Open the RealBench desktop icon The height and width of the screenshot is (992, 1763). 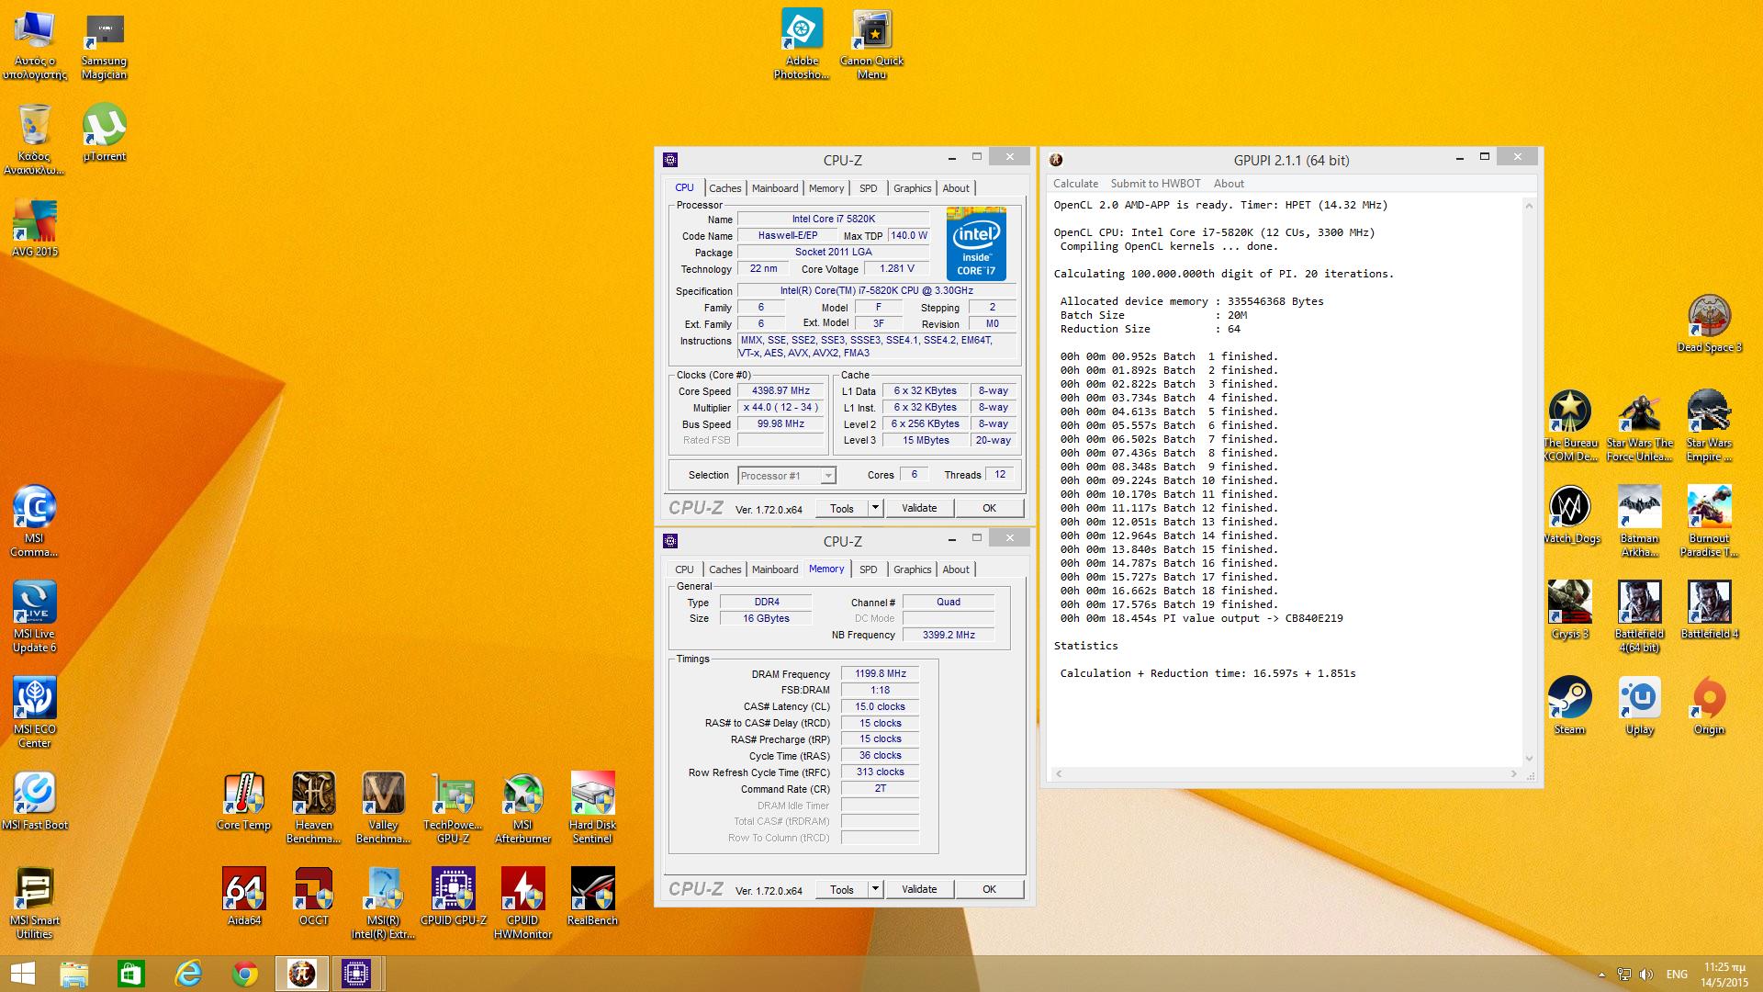click(592, 896)
